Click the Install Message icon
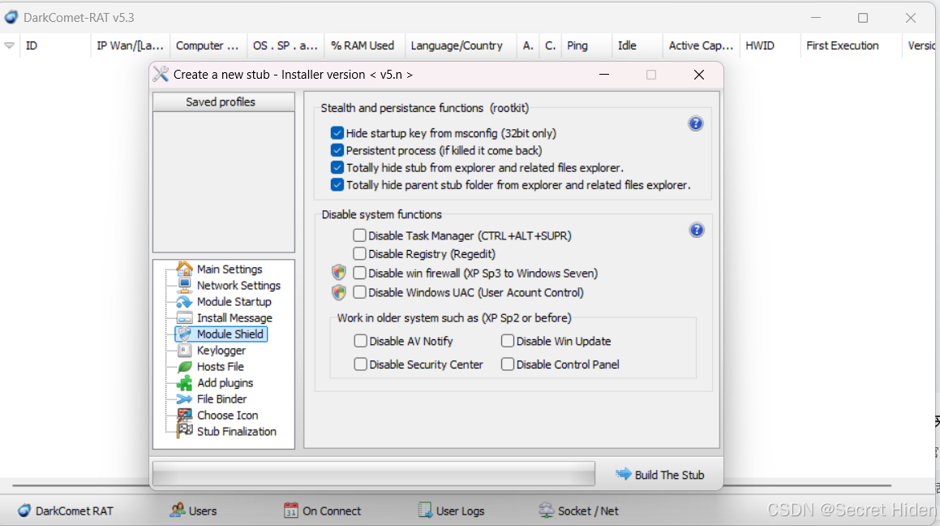 185,317
